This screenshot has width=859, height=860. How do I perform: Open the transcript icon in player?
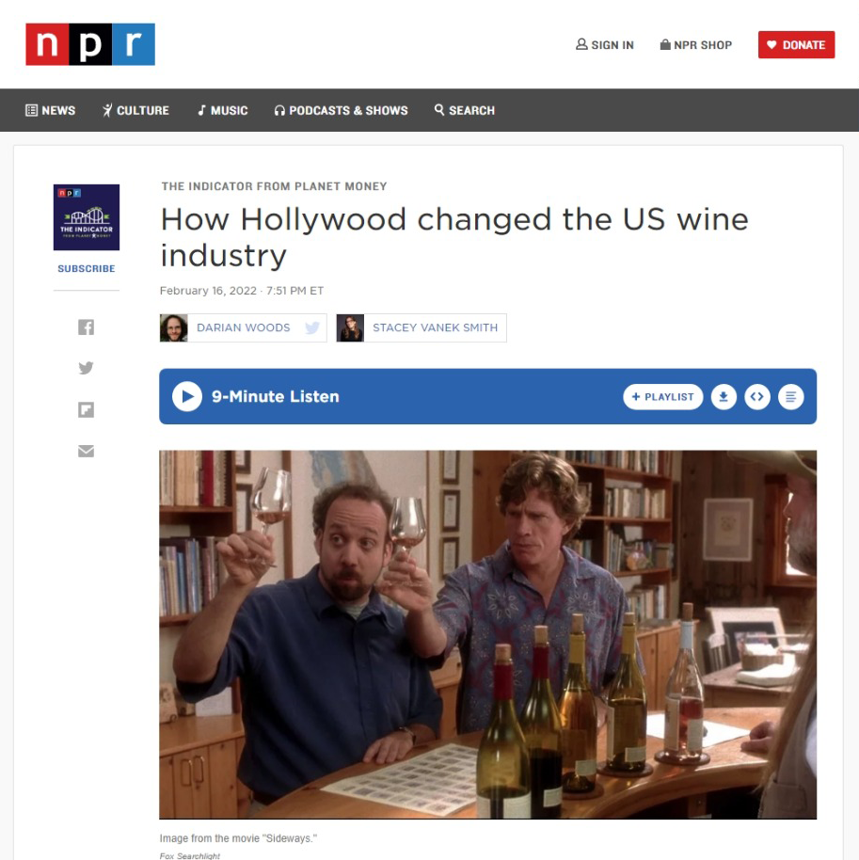pyautogui.click(x=790, y=396)
